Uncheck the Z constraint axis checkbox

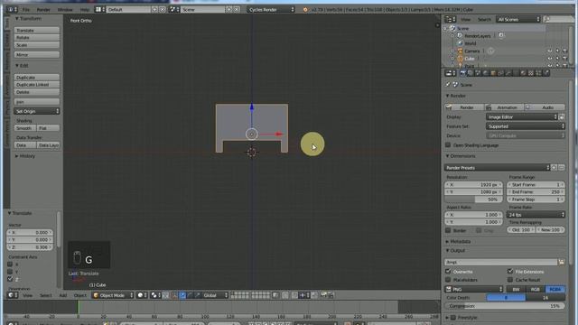pos(10,279)
